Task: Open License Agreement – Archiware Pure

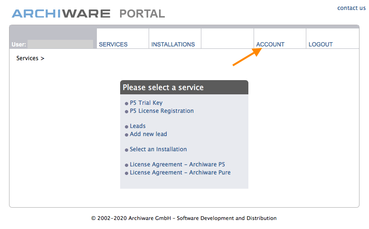Action: point(180,172)
